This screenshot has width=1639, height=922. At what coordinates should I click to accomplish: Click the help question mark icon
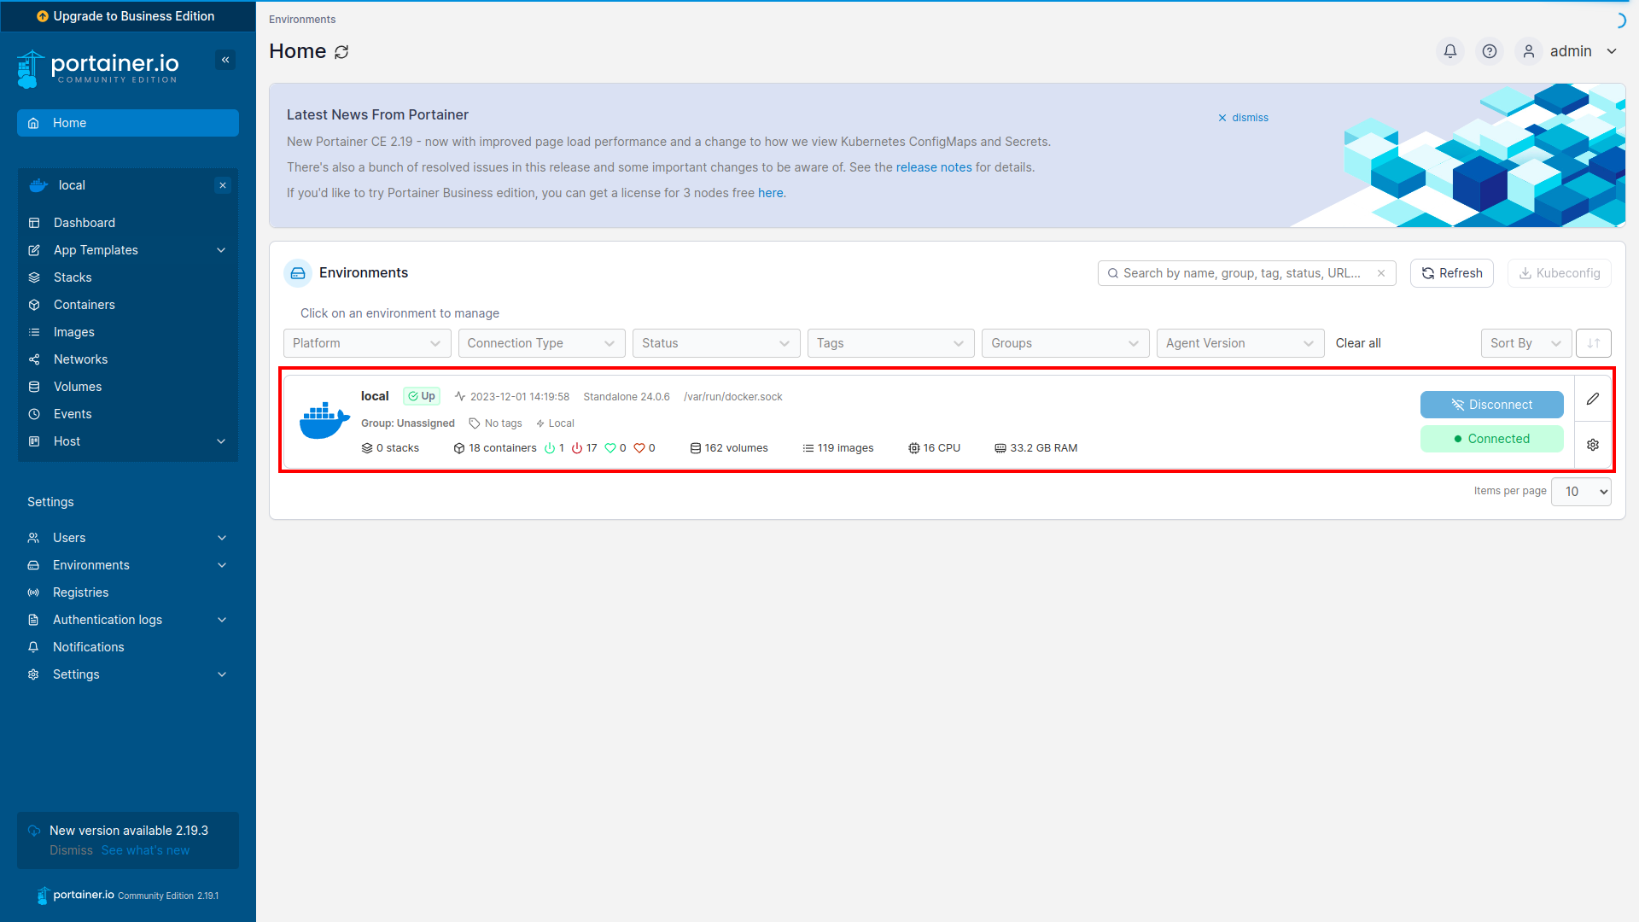1490,51
